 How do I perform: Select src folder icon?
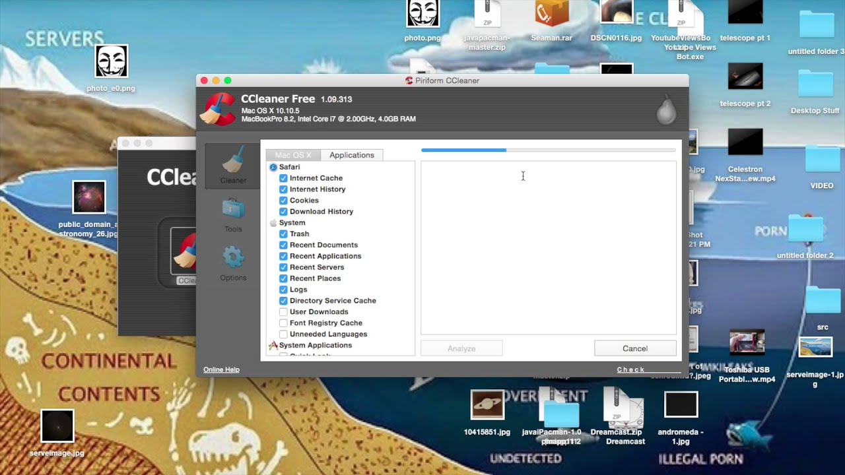pos(823,300)
